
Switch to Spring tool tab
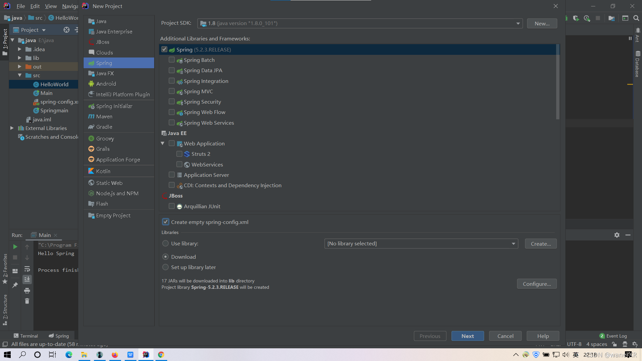point(59,336)
